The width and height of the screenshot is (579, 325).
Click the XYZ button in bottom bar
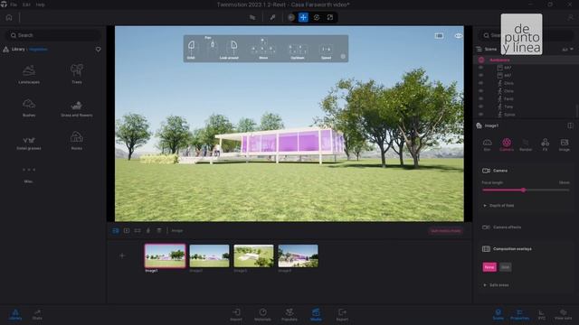tap(542, 315)
